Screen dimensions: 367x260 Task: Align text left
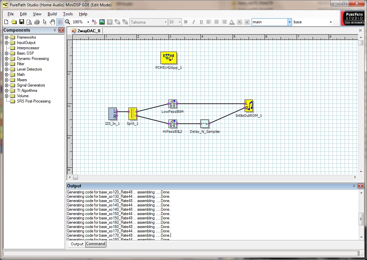pyautogui.click(x=209, y=22)
